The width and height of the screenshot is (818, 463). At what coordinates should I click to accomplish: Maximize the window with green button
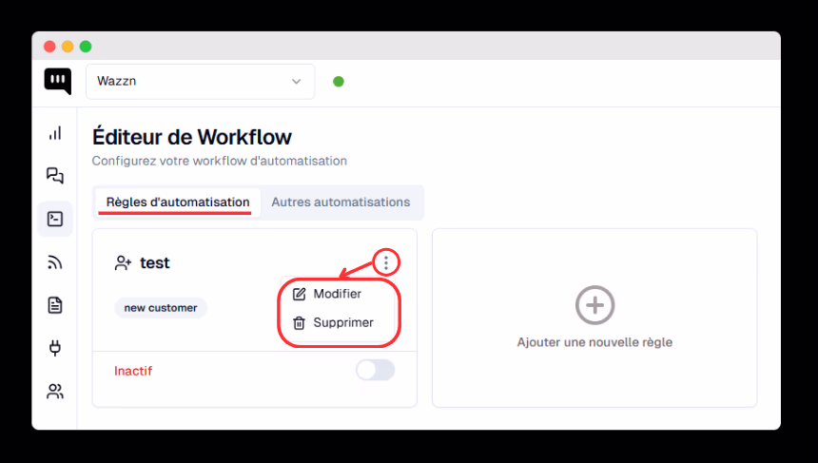pos(86,47)
